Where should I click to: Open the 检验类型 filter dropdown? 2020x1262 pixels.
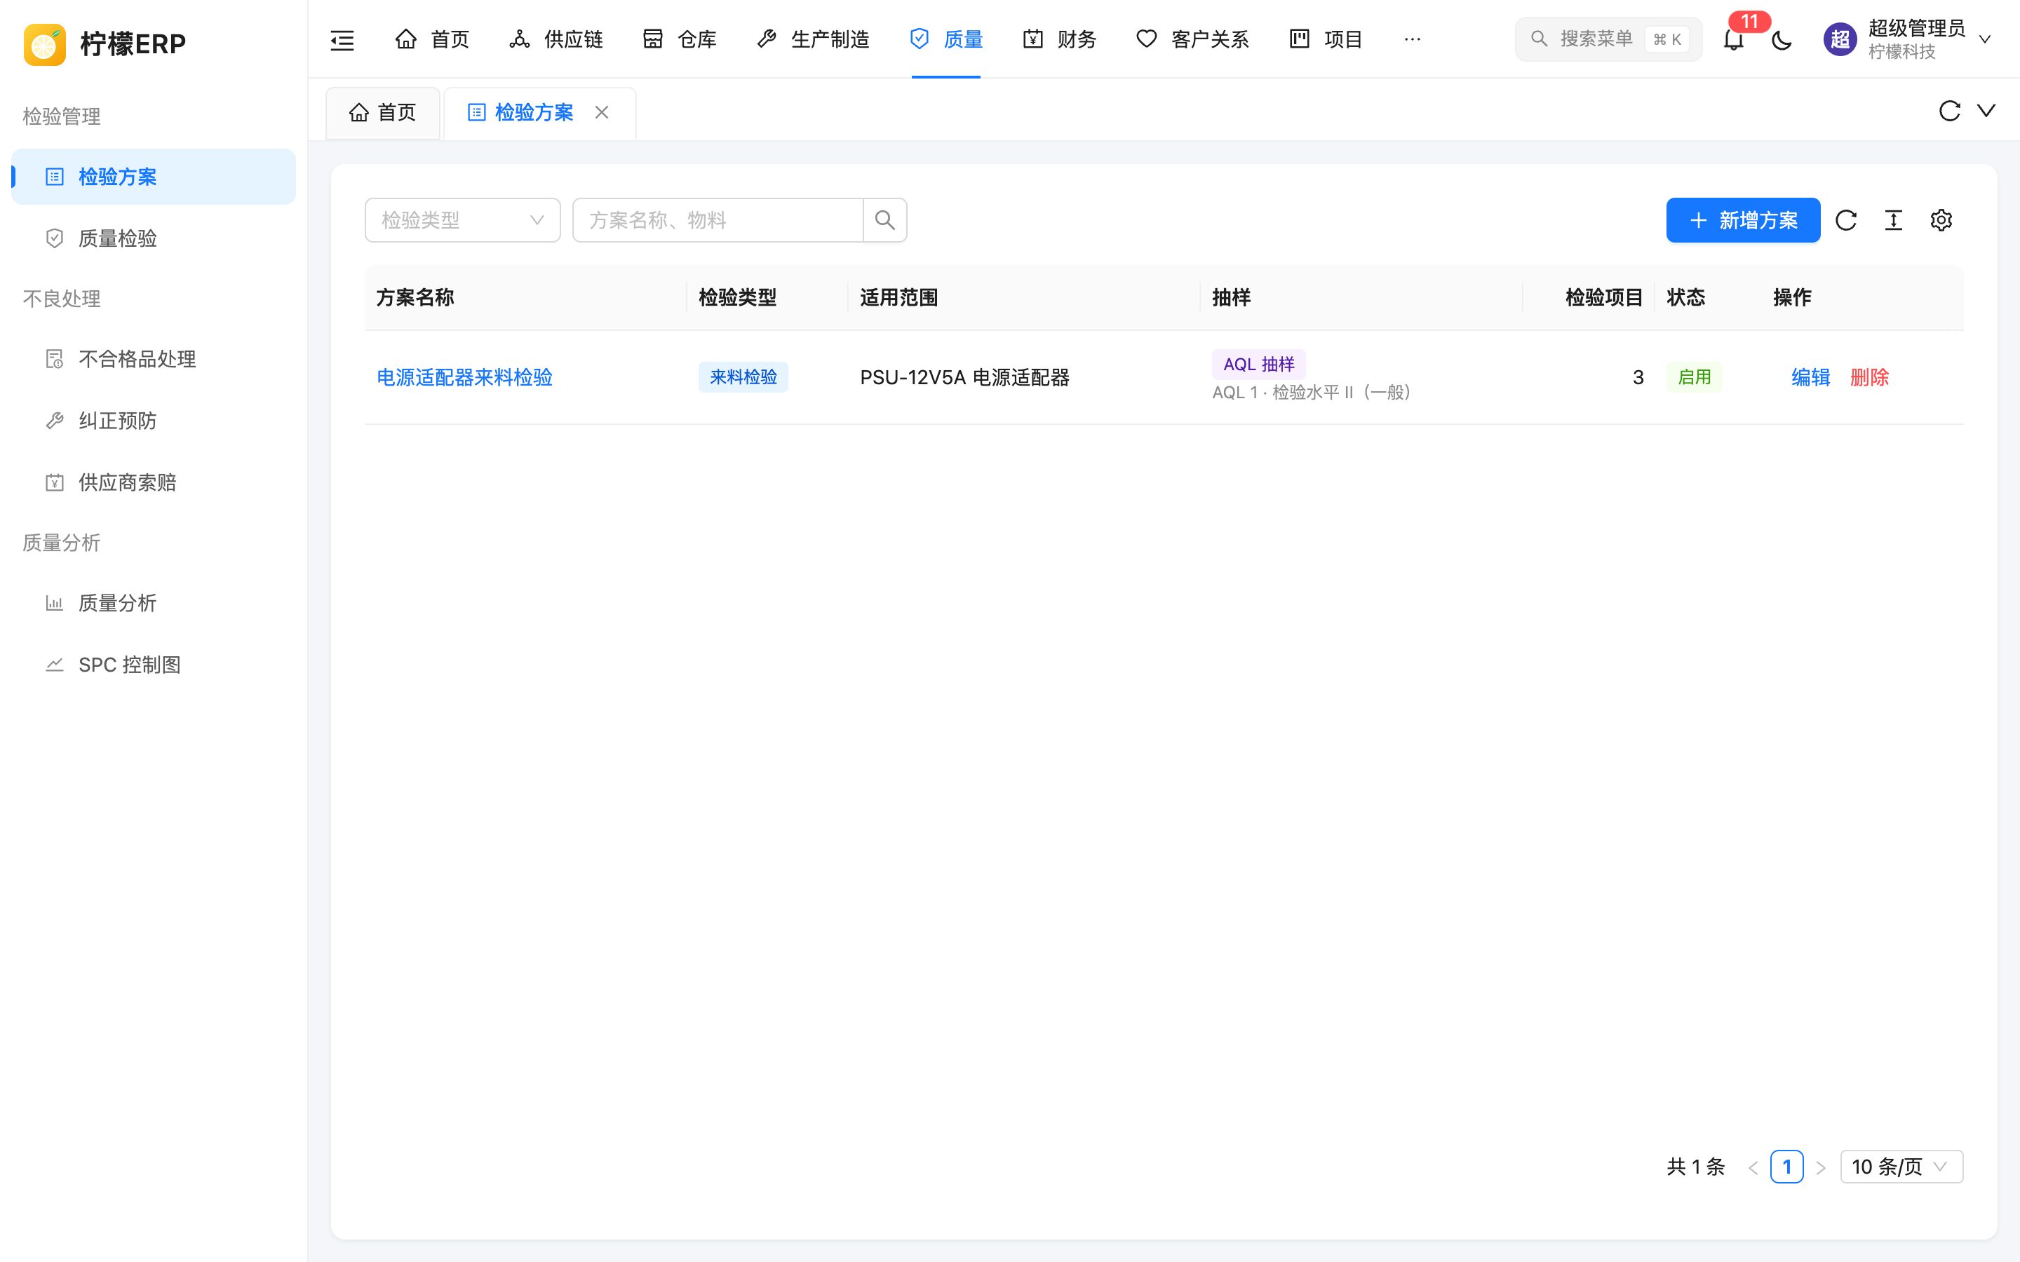(x=462, y=220)
